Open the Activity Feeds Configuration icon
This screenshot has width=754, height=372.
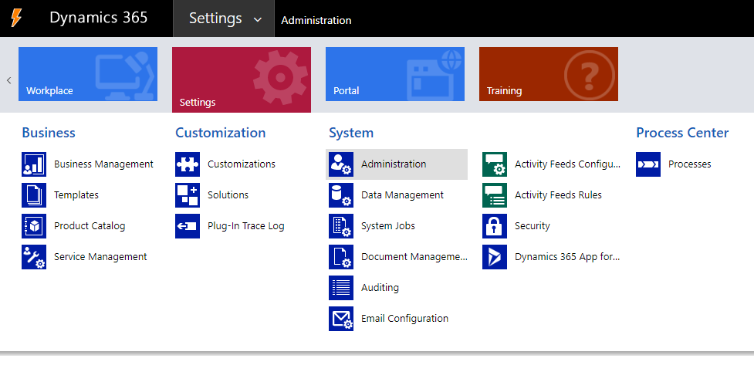tap(495, 164)
